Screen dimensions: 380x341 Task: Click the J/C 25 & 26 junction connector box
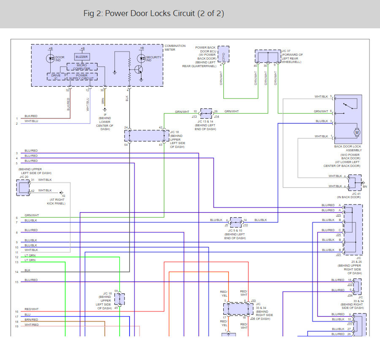tap(353, 230)
